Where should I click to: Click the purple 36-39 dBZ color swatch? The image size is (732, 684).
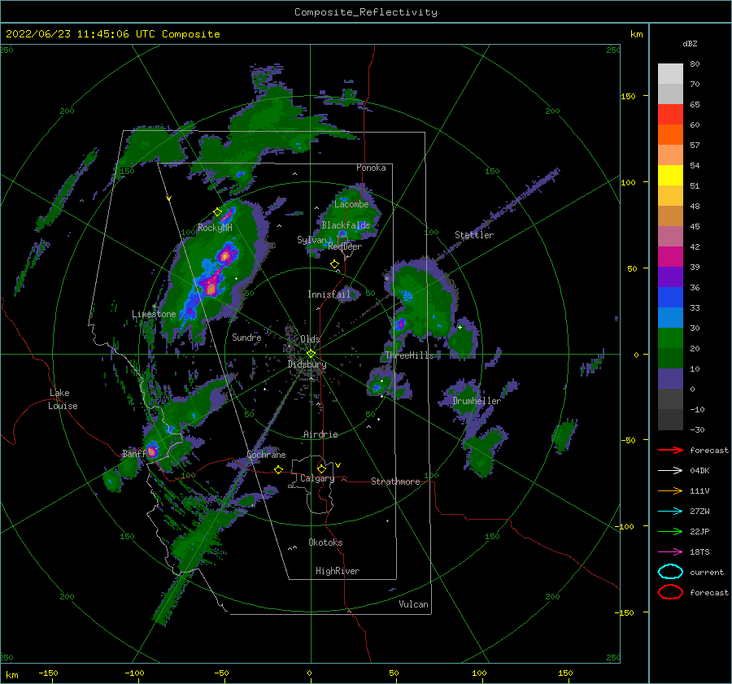pos(670,277)
